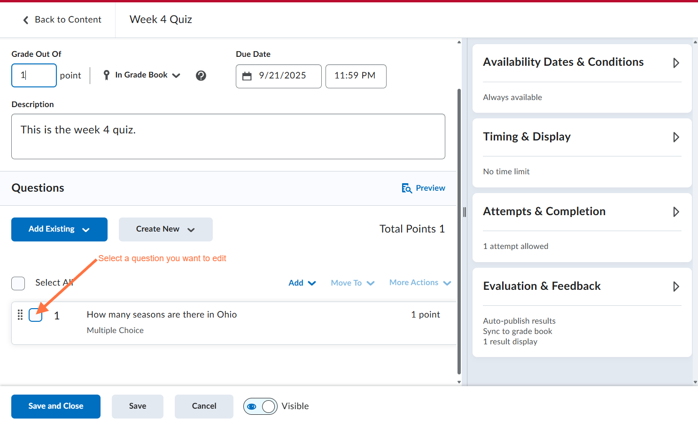Check the Select All checkbox
This screenshot has width=698, height=427.
(x=18, y=283)
